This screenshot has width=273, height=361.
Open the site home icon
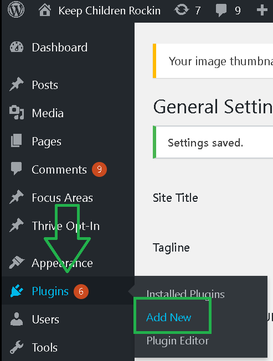45,11
